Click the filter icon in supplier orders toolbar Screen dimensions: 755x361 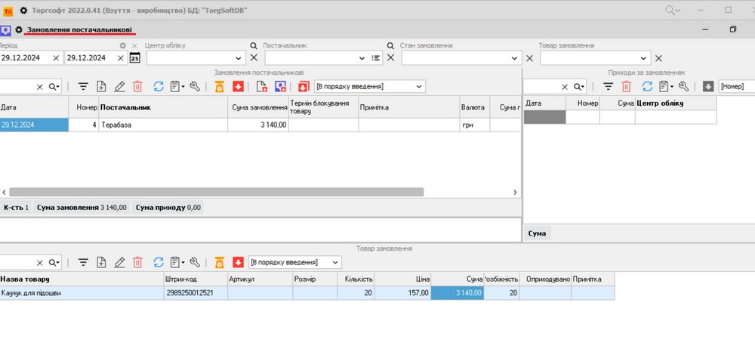[83, 87]
